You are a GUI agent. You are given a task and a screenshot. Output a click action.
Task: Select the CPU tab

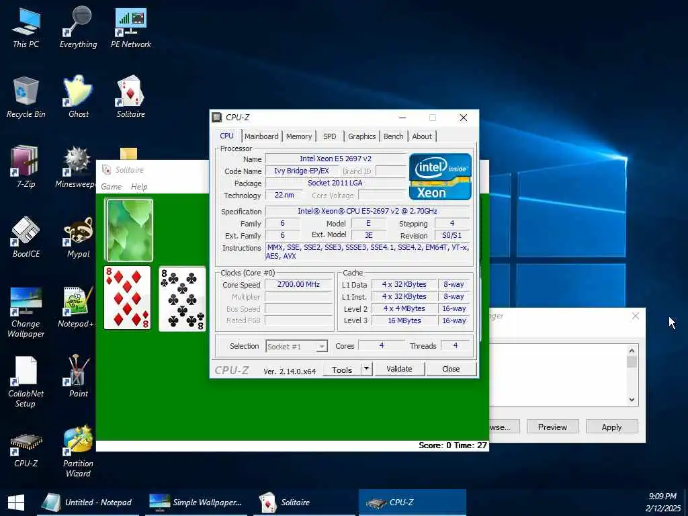(x=227, y=136)
